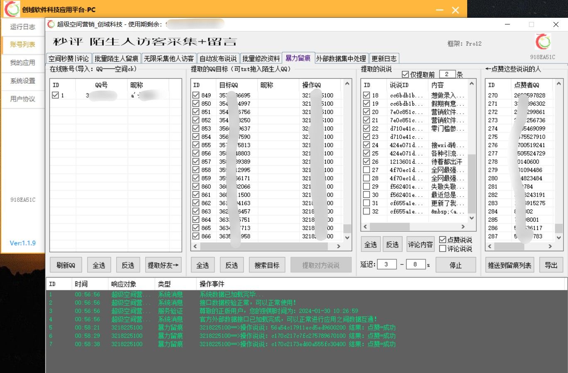Click the 搜索目标 button
Viewport: 568px width, 373px height.
[x=267, y=265]
